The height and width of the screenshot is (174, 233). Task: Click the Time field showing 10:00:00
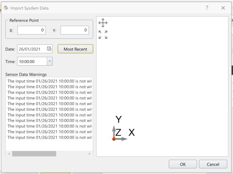31,61
